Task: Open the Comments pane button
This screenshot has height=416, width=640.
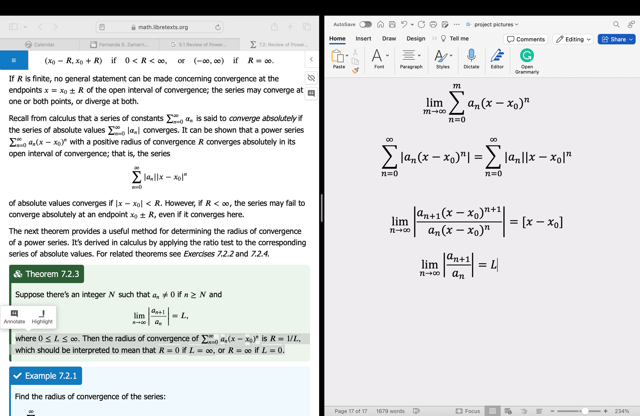Action: 525,39
